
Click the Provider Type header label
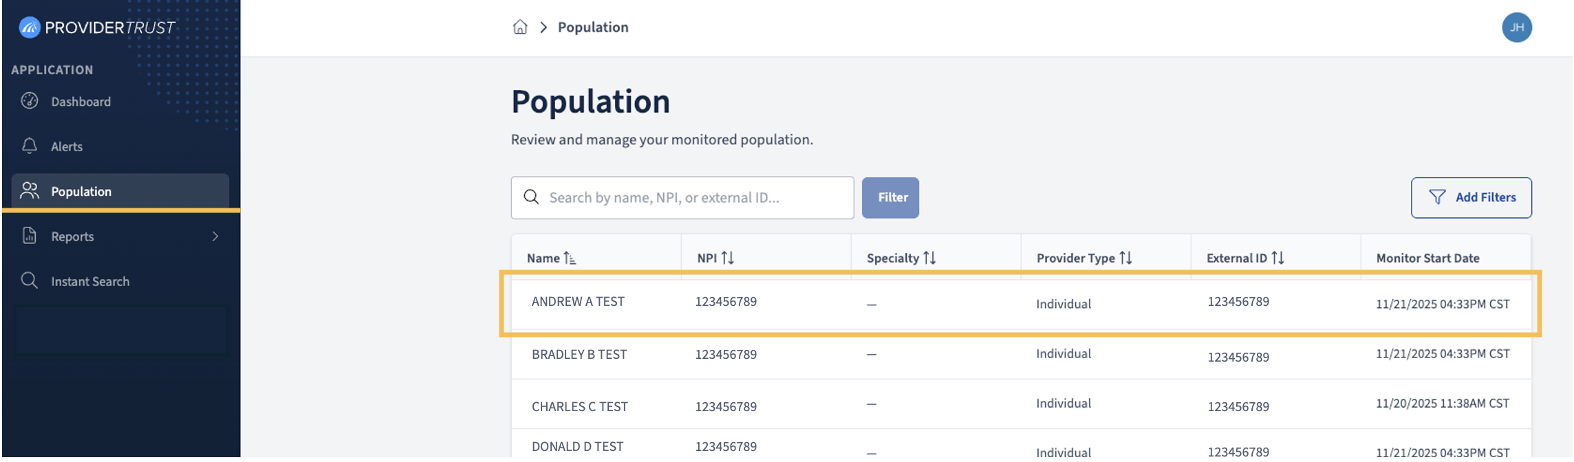click(x=1076, y=258)
